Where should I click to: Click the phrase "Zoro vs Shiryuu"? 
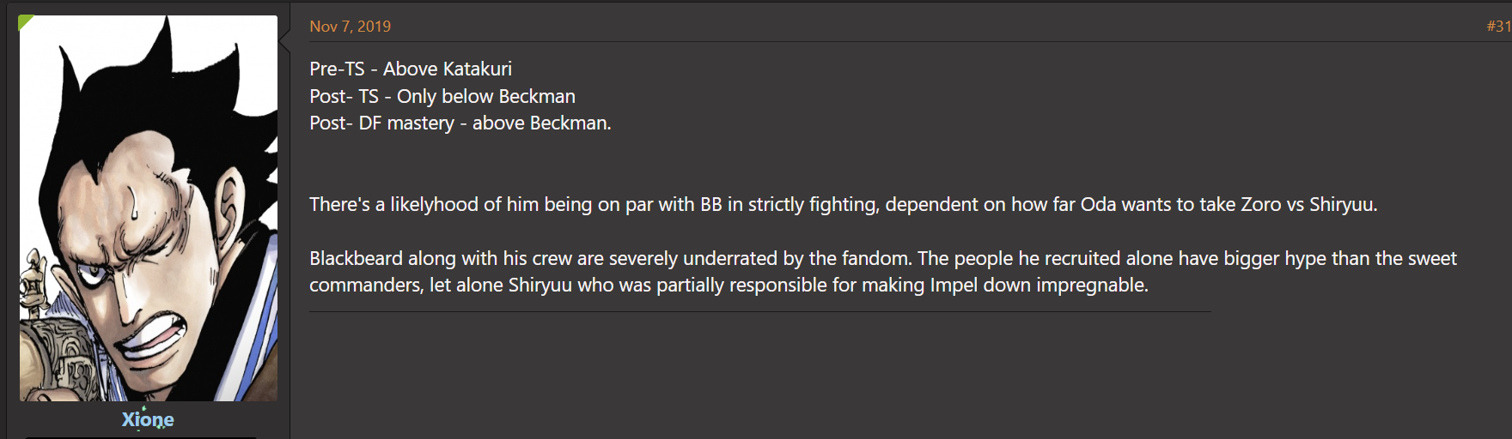pos(1307,204)
